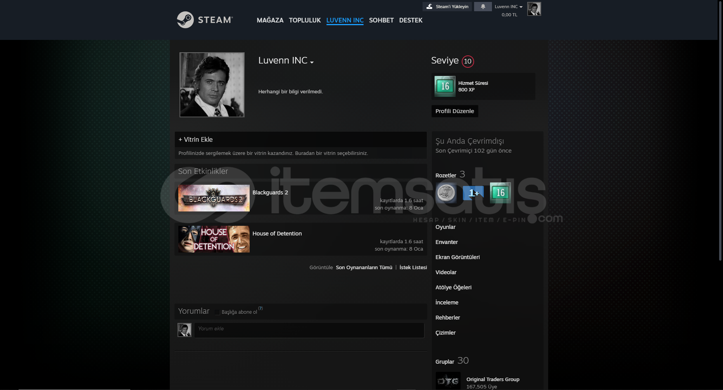Click the comment box user avatar

[185, 330]
